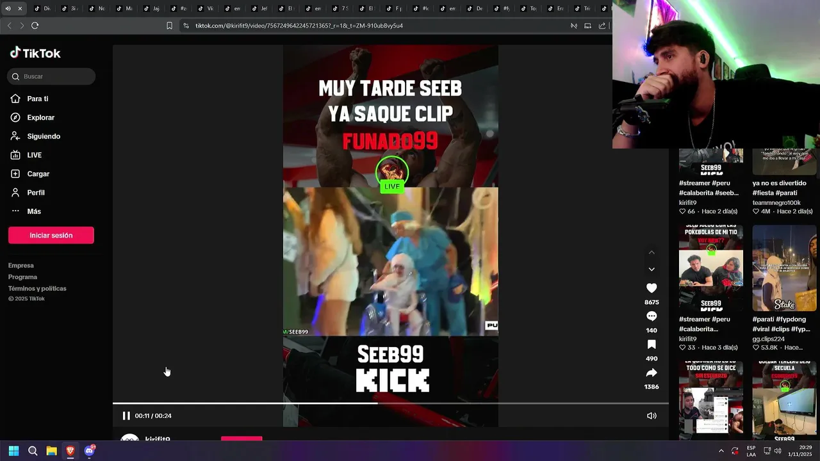Save video with bookmark icon

click(652, 344)
